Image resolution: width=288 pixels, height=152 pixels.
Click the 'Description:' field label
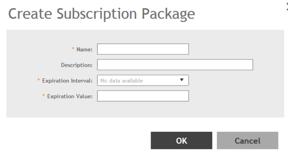[77, 65]
